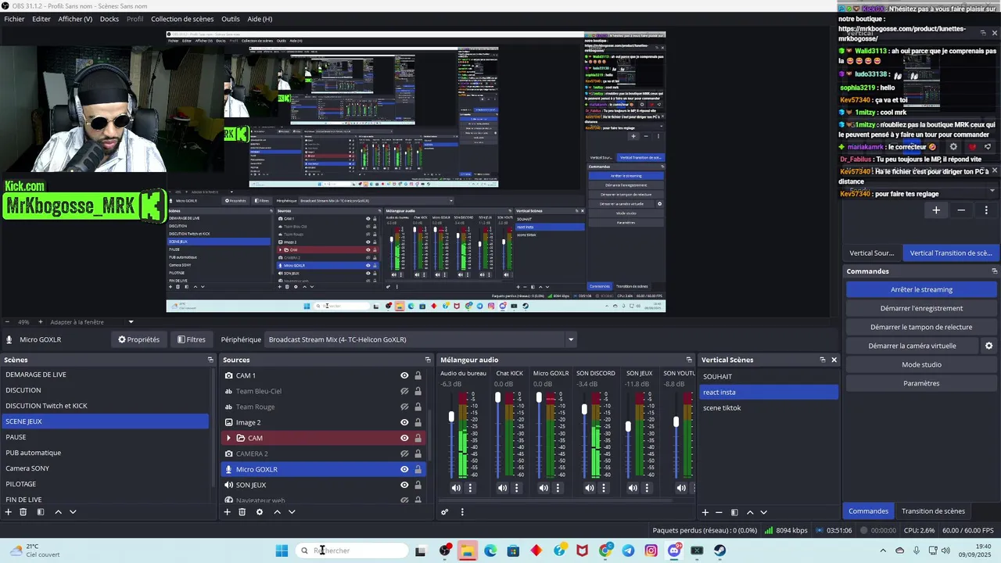Move scene up in Scènes toolbar

click(x=58, y=512)
